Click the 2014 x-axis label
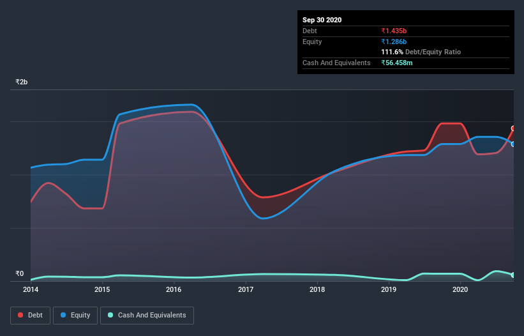 pyautogui.click(x=31, y=289)
